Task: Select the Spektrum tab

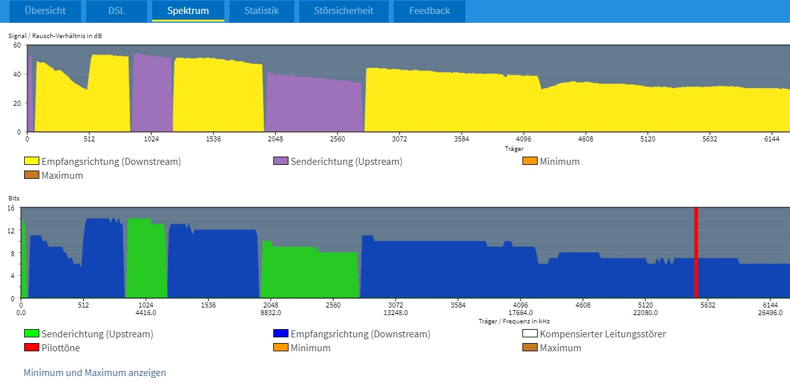Action: [188, 11]
